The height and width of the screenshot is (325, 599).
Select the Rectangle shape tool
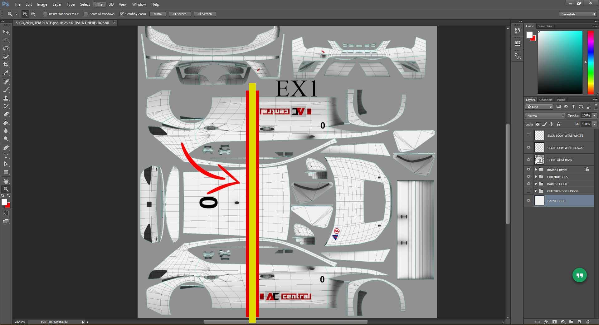6,172
